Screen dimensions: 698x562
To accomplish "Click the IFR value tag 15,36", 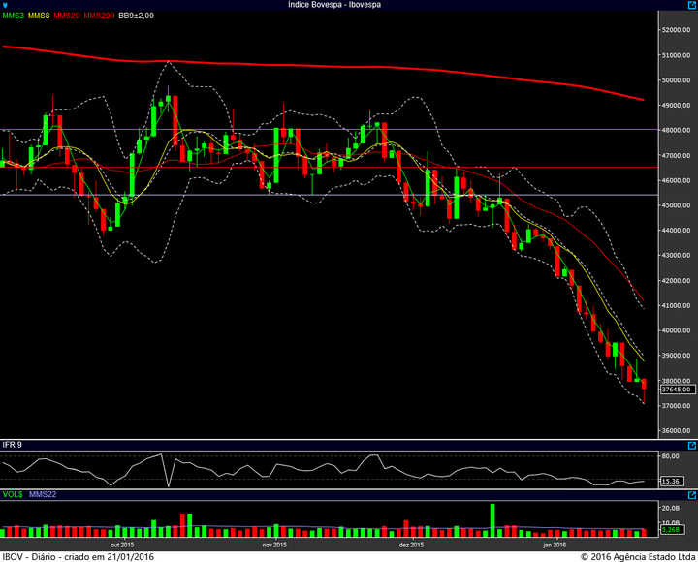I will point(671,481).
